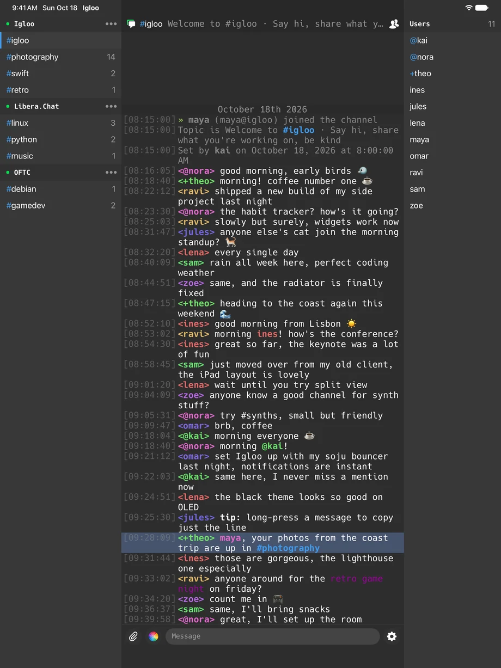Open the #music channel

(x=60, y=156)
